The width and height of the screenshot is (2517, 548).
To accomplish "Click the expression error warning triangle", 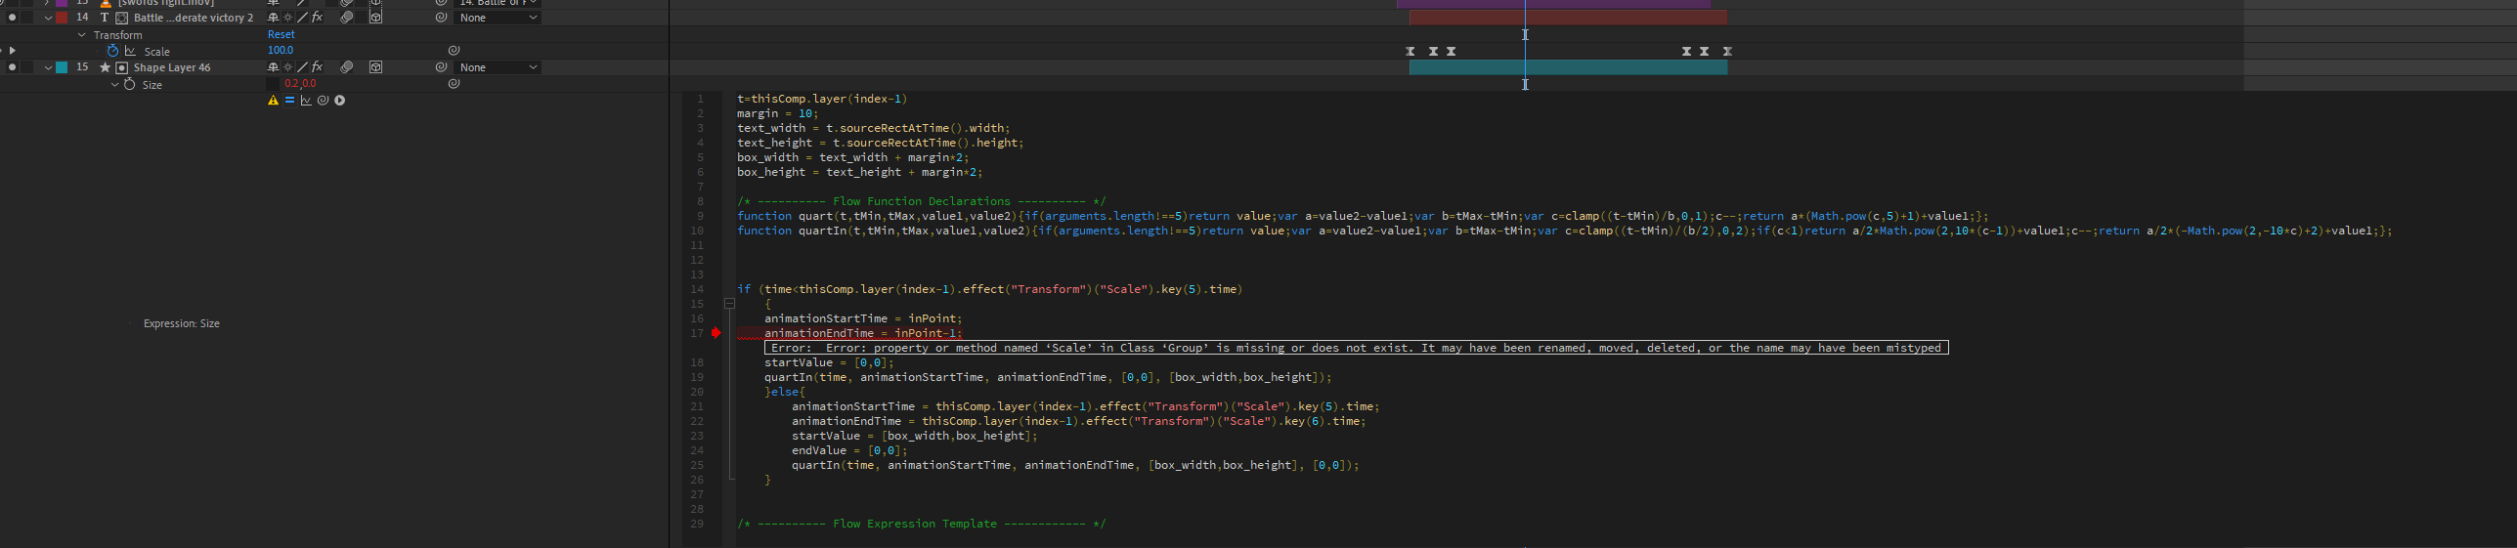I will (273, 101).
